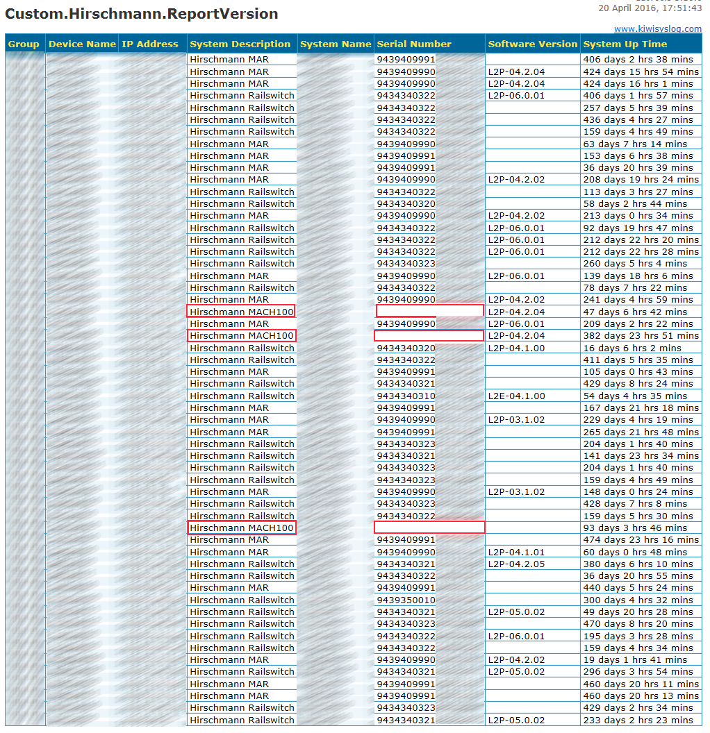Select software version L2E-04.1.00
Image resolution: width=710 pixels, height=733 pixels.
(x=516, y=396)
